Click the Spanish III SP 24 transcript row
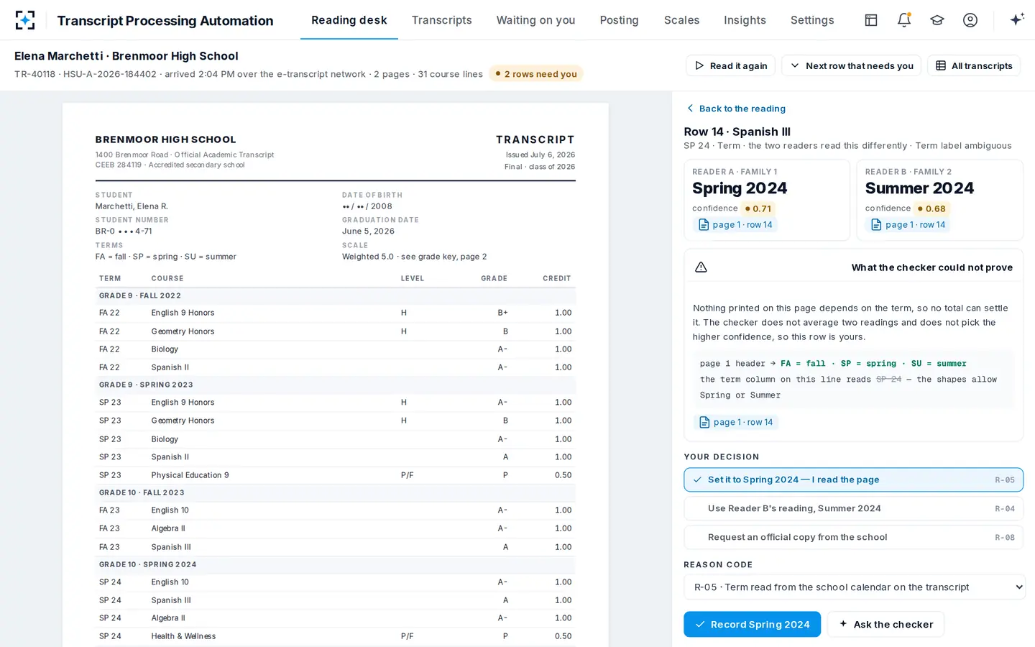This screenshot has width=1035, height=647. [336, 600]
